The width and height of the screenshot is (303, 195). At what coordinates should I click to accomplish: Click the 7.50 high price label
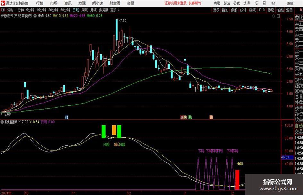click(123, 21)
